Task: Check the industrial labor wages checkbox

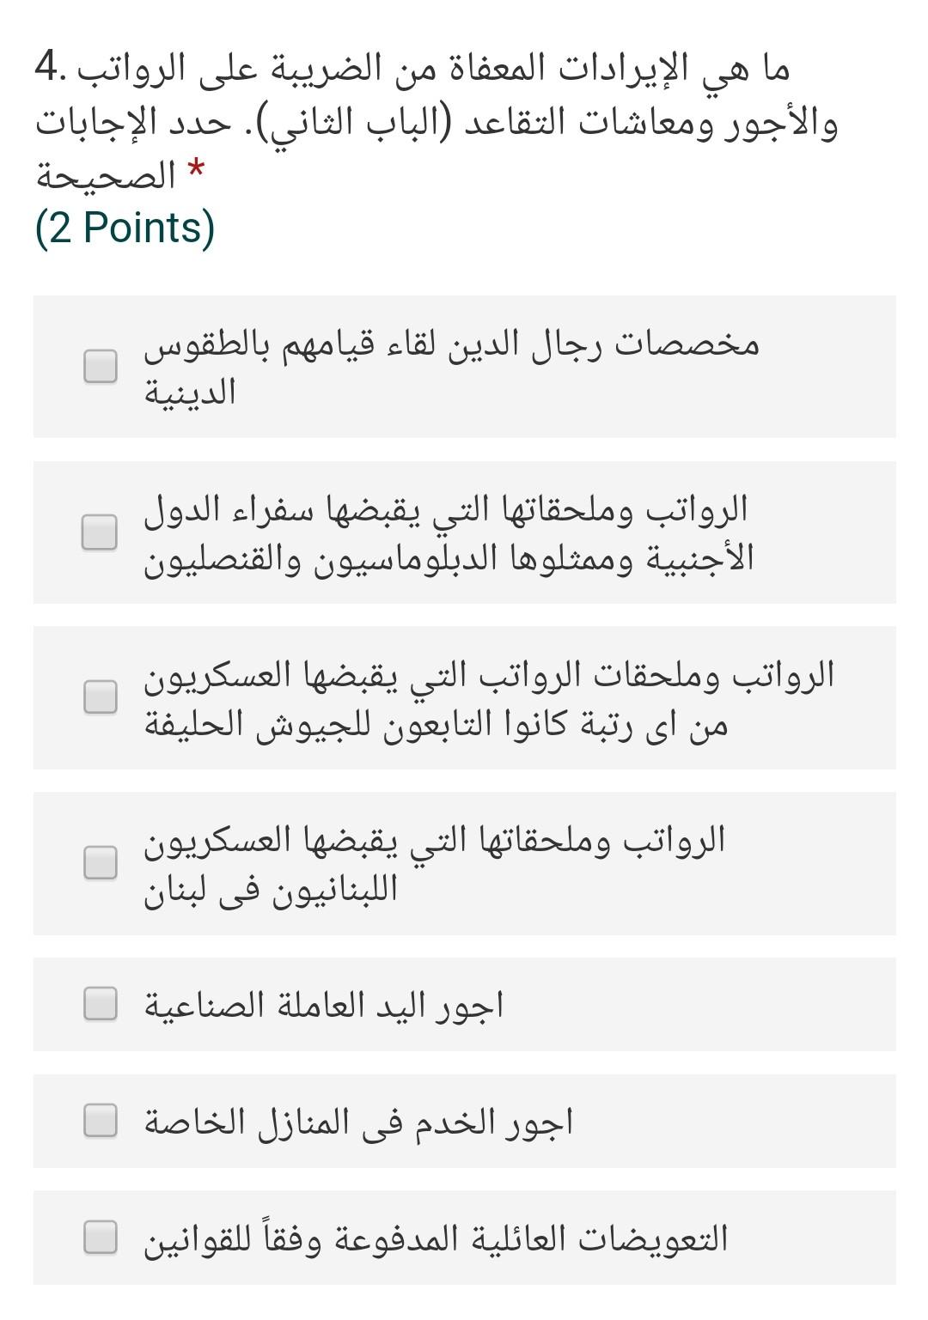Action: tap(100, 1004)
